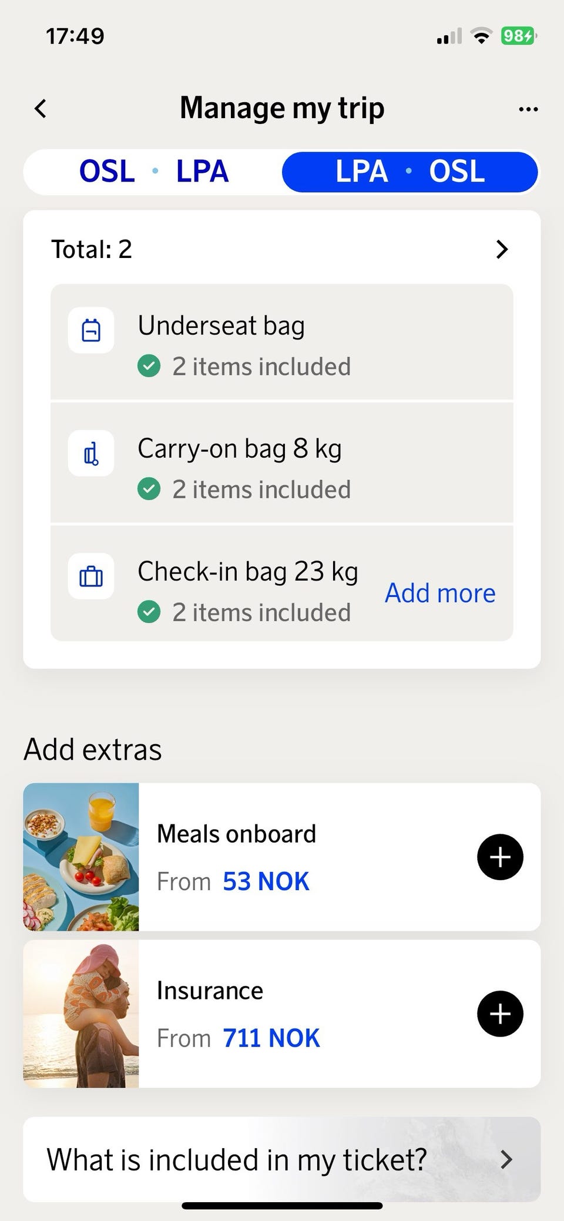Switch to the OSL · LPA flight tab

point(154,172)
